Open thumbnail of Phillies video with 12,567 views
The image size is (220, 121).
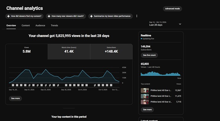[145, 90]
